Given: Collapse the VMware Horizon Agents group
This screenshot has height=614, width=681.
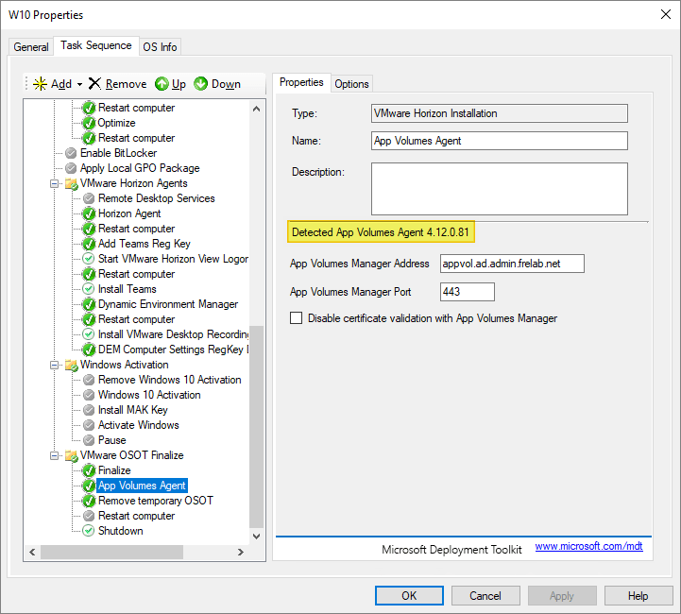Looking at the screenshot, I should [56, 183].
